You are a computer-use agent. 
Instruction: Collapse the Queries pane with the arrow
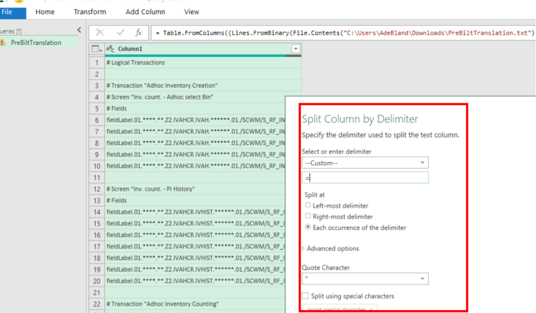coord(79,30)
